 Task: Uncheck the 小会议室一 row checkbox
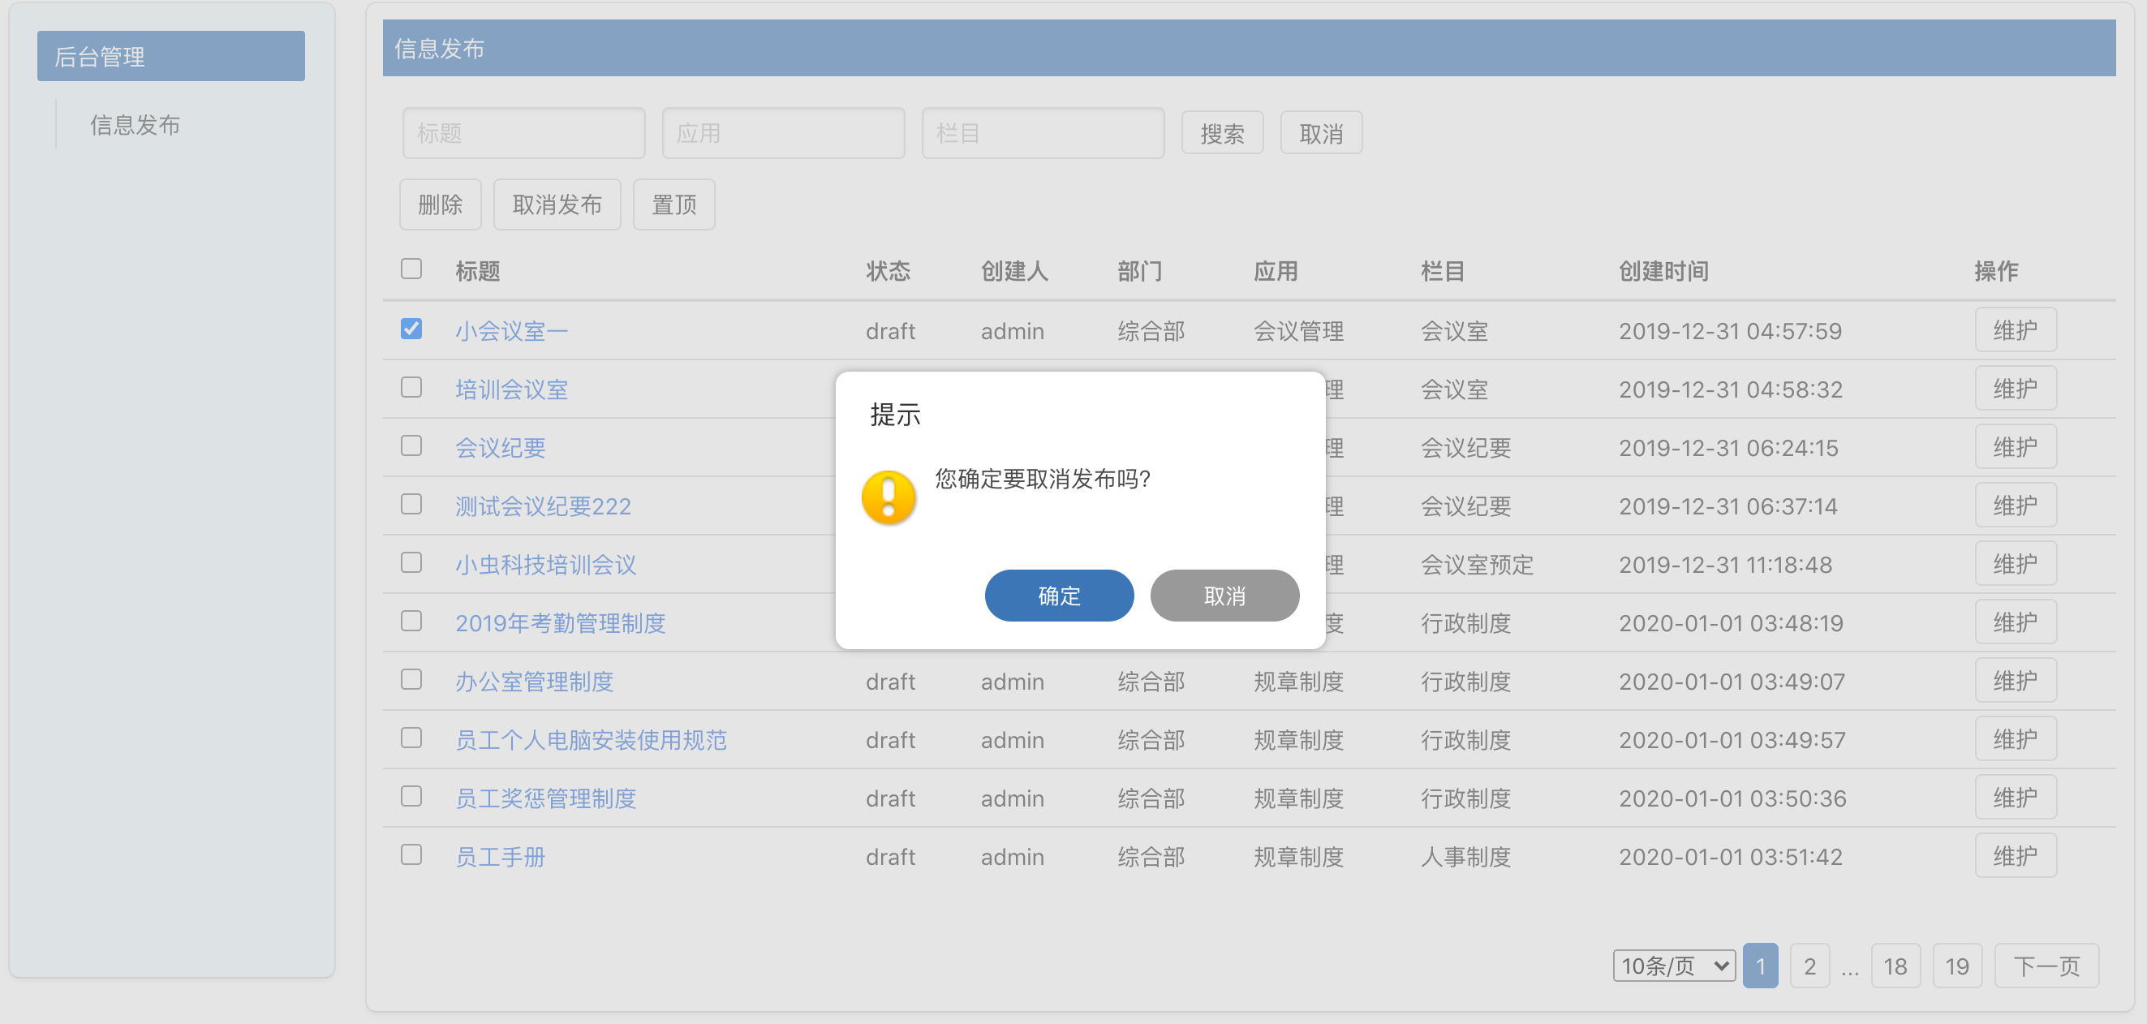click(x=411, y=329)
